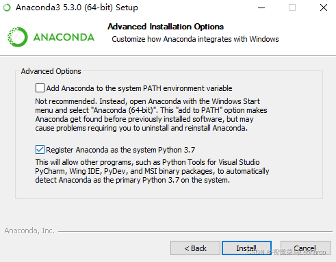The image size is (336, 262).
Task: Close the Anaconda3 Setup window
Action: [324, 8]
